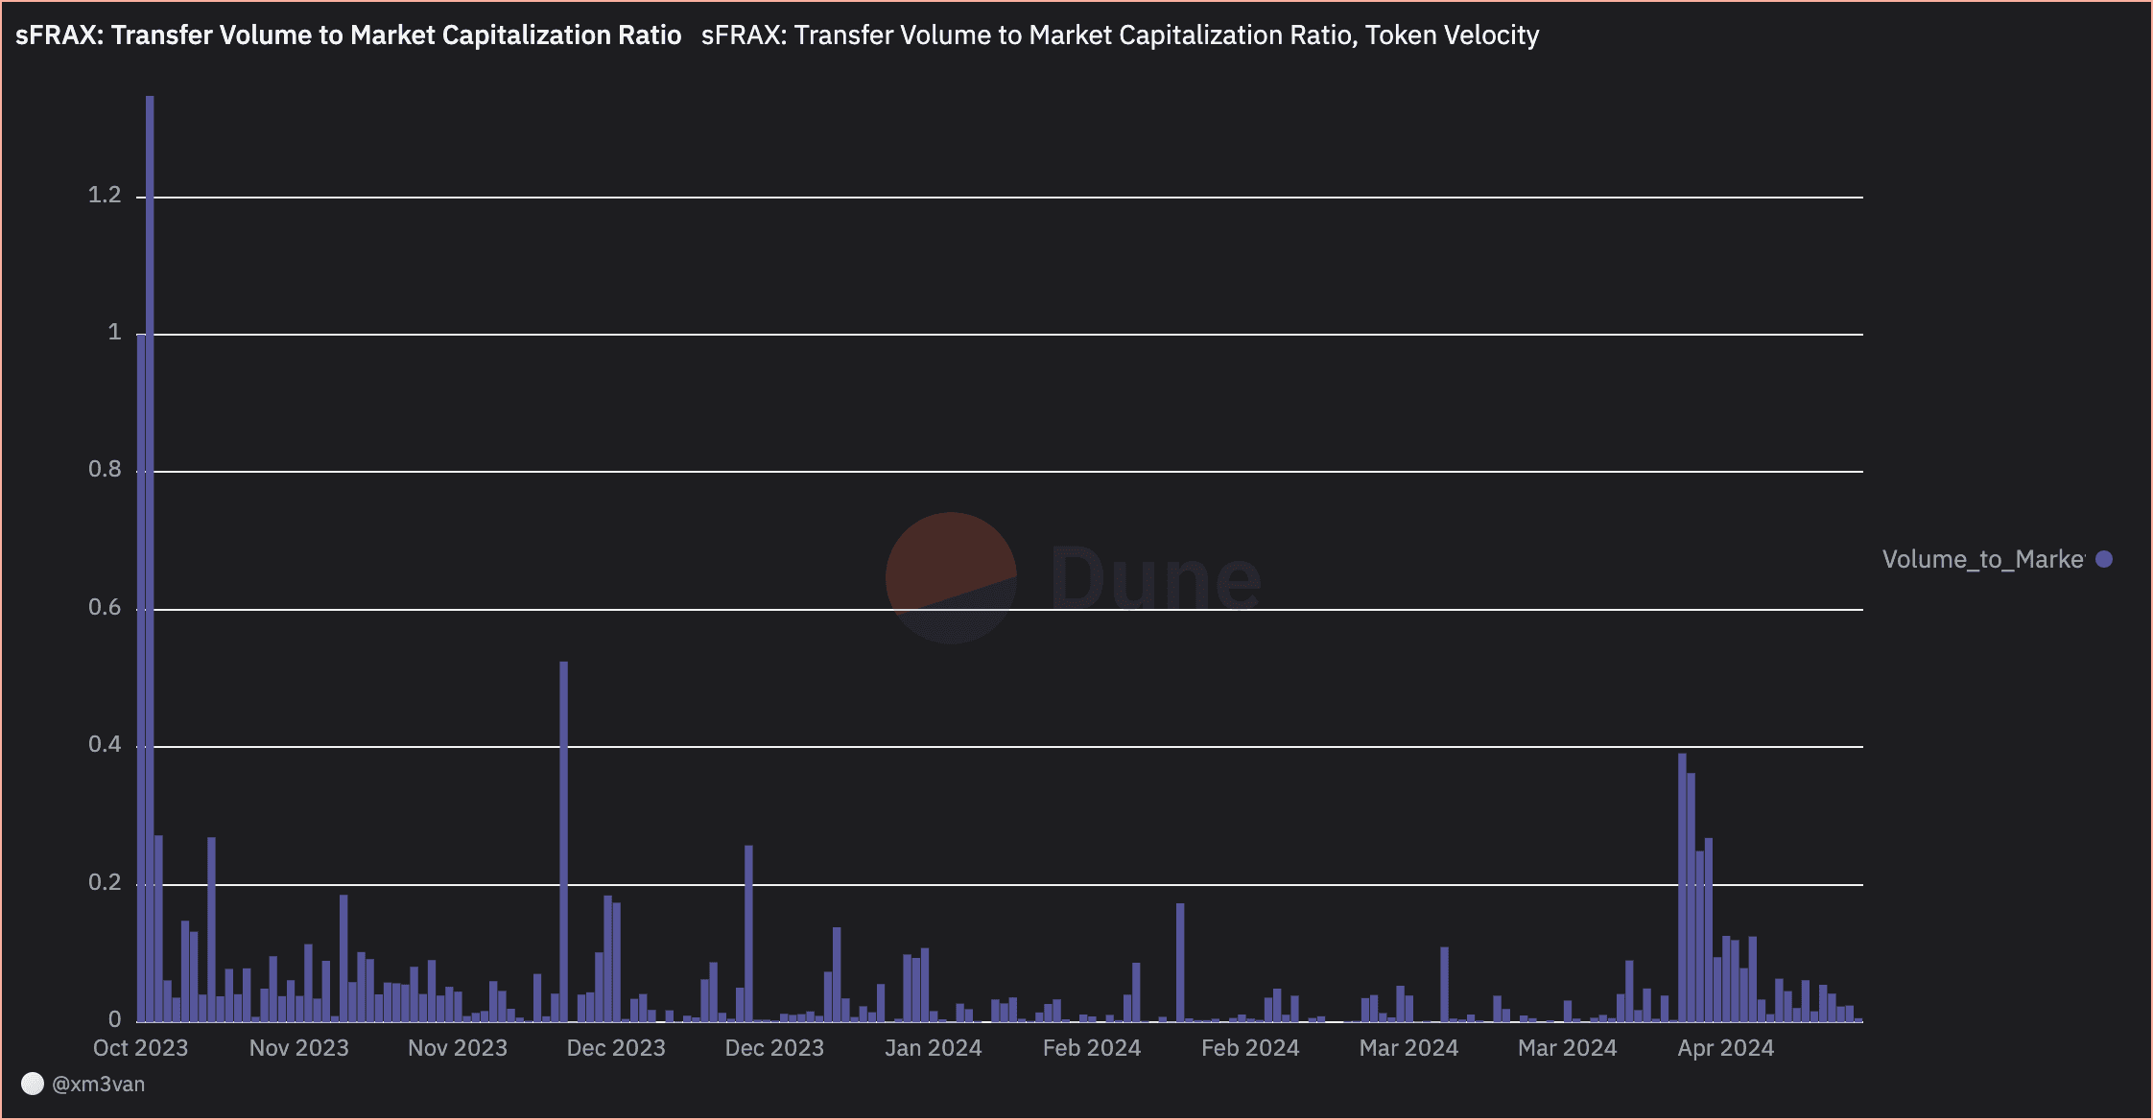Click the Dune watermark circle logo

(950, 577)
